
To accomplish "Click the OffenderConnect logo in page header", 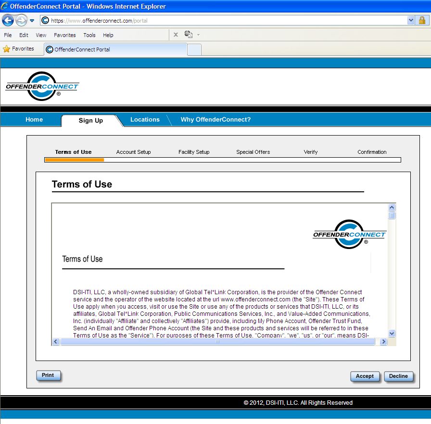I will pos(42,86).
